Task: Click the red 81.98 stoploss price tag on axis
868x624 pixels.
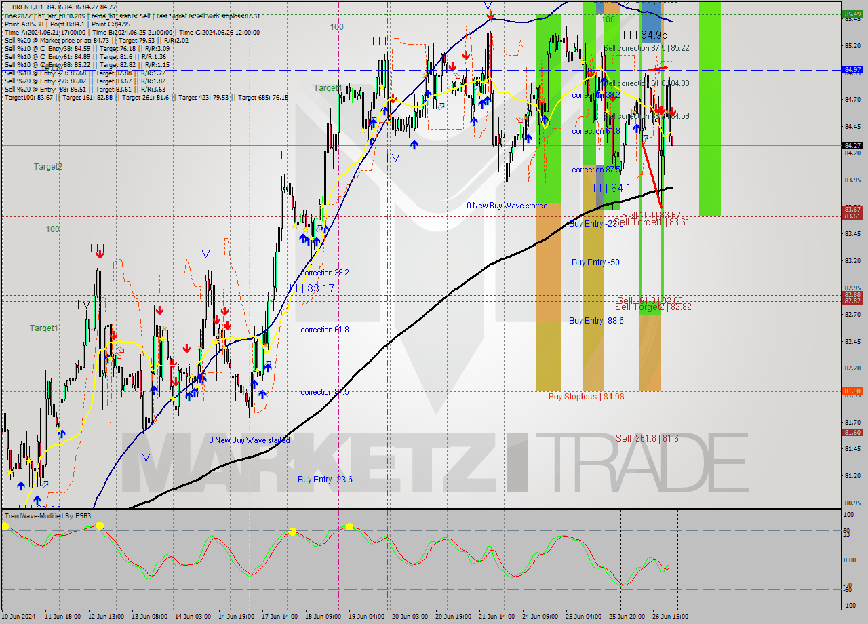Action: tap(853, 391)
